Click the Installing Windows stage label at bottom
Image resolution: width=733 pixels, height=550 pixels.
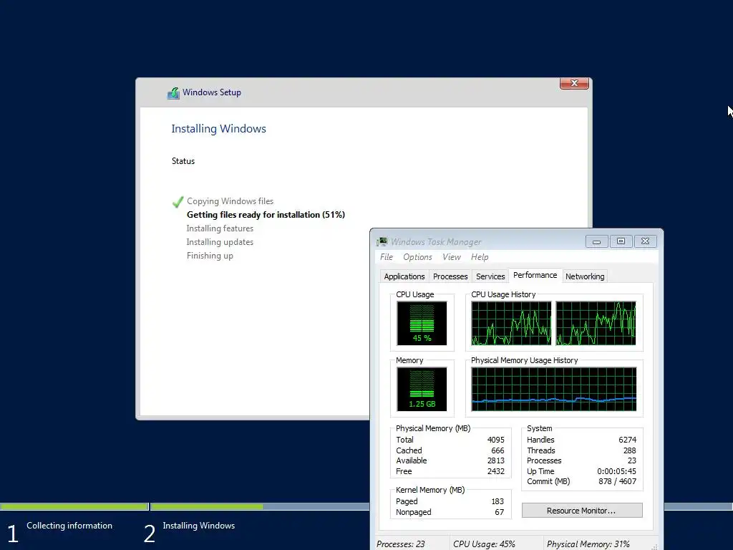[x=199, y=526]
